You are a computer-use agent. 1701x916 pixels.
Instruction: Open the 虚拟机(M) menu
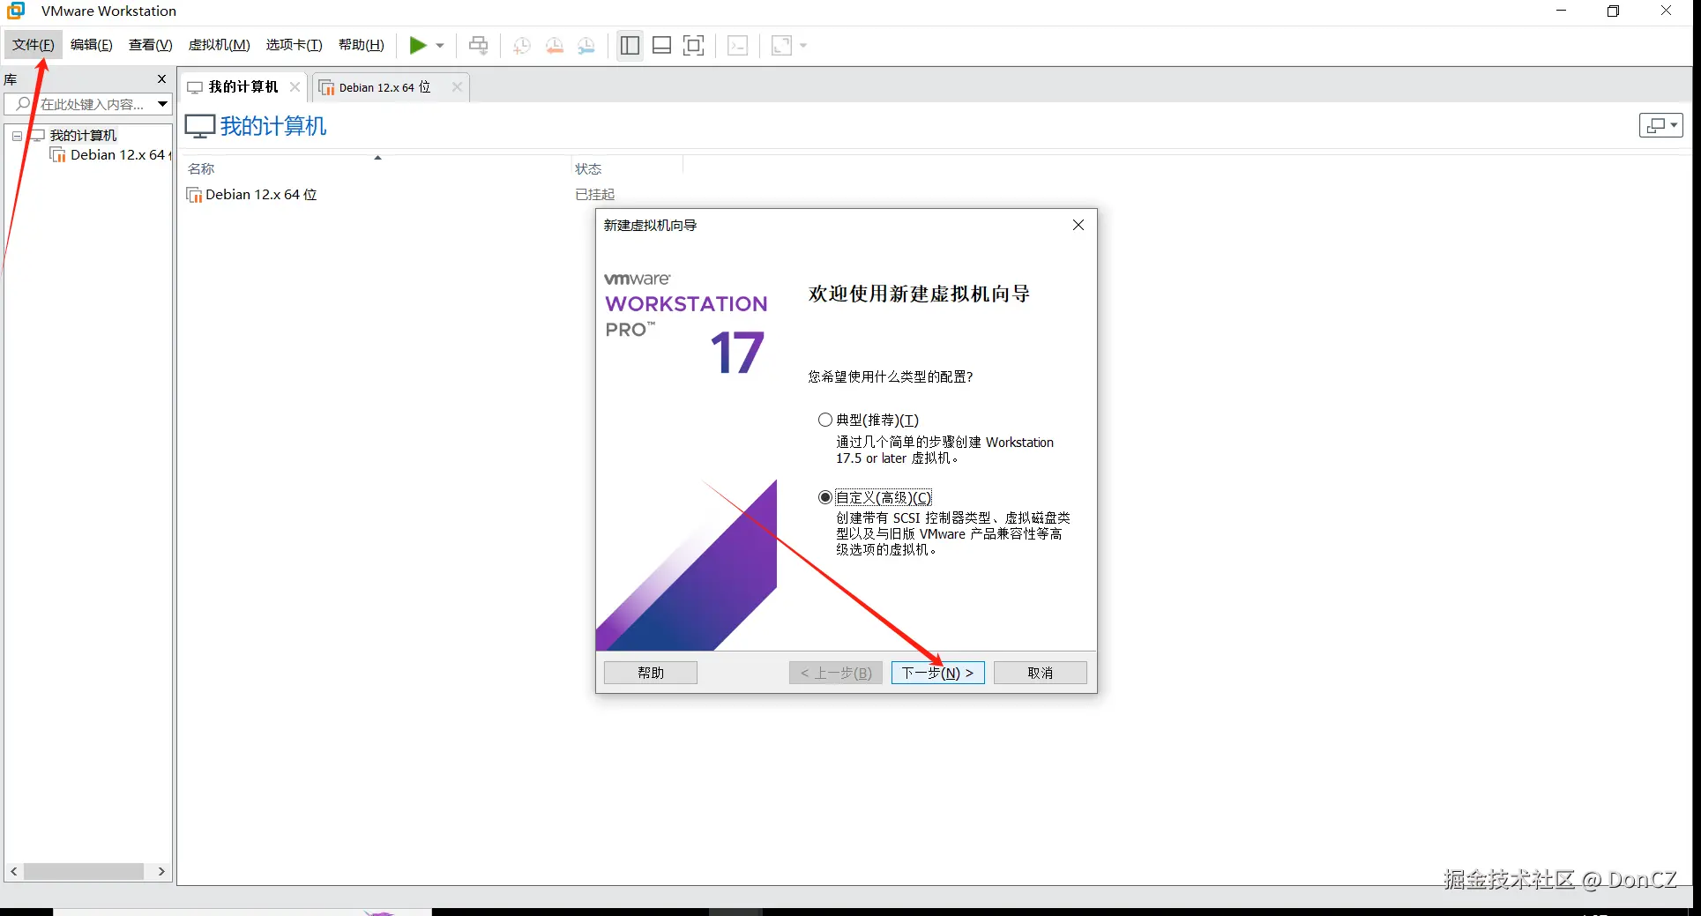point(220,45)
